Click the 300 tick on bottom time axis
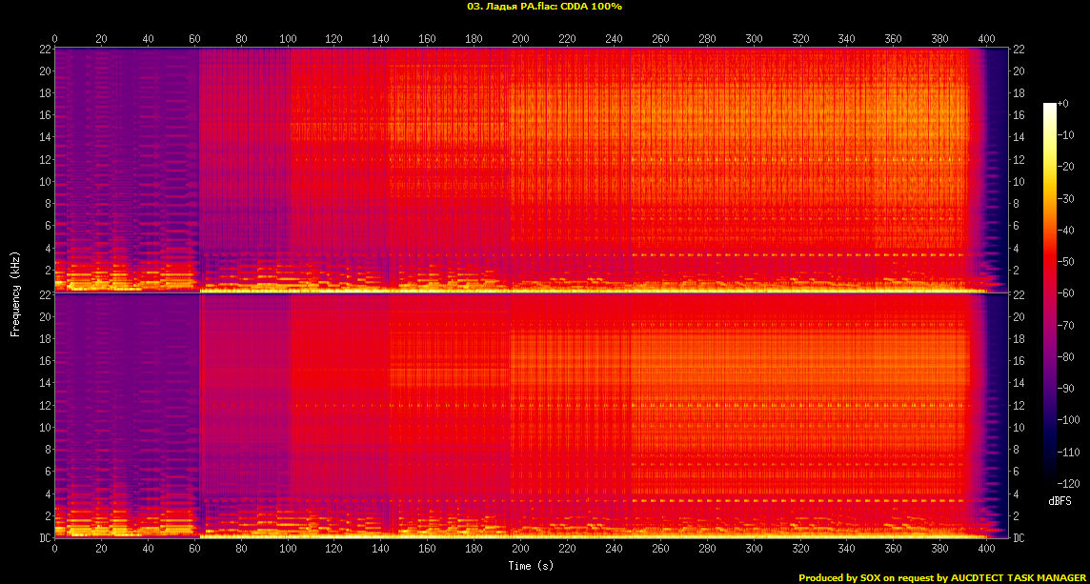The height and width of the screenshot is (584, 1090). click(754, 550)
